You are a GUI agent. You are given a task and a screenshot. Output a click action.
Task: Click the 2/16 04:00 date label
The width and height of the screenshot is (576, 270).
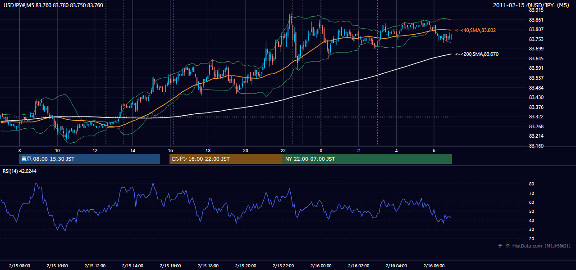[x=396, y=265]
